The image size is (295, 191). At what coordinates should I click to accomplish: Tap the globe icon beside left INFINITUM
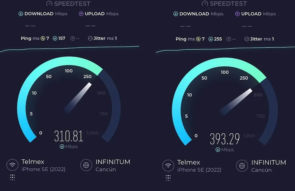[x=86, y=165]
